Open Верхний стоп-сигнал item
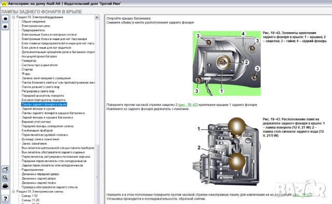 [x=36, y=122]
